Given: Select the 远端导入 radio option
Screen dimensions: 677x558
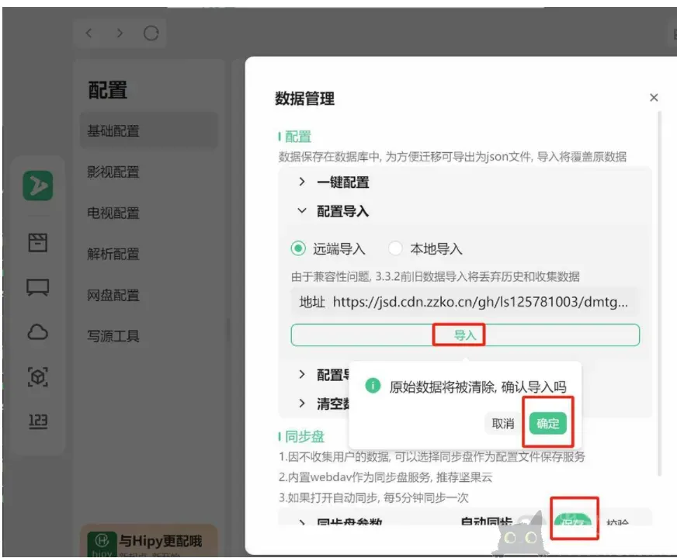Looking at the screenshot, I should tap(298, 249).
